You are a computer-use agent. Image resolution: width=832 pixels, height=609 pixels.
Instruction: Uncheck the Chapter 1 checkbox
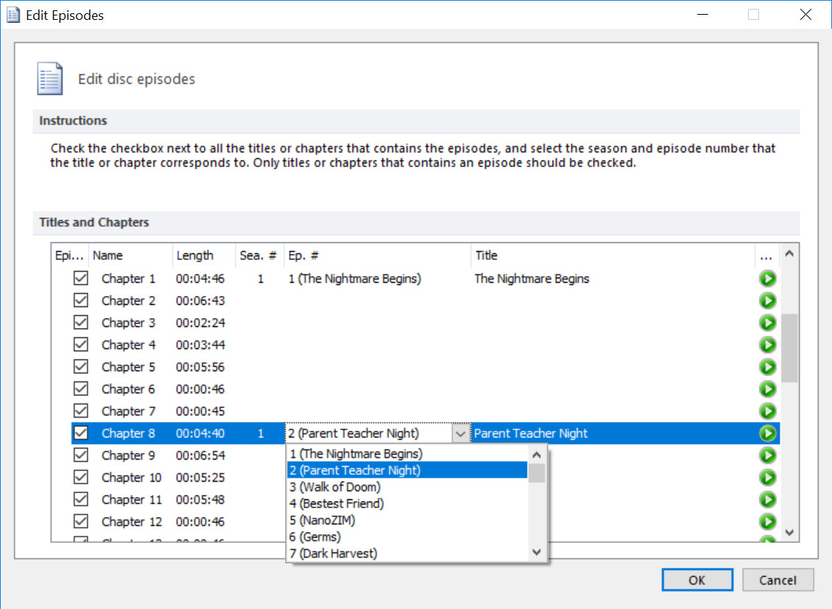[x=80, y=278]
